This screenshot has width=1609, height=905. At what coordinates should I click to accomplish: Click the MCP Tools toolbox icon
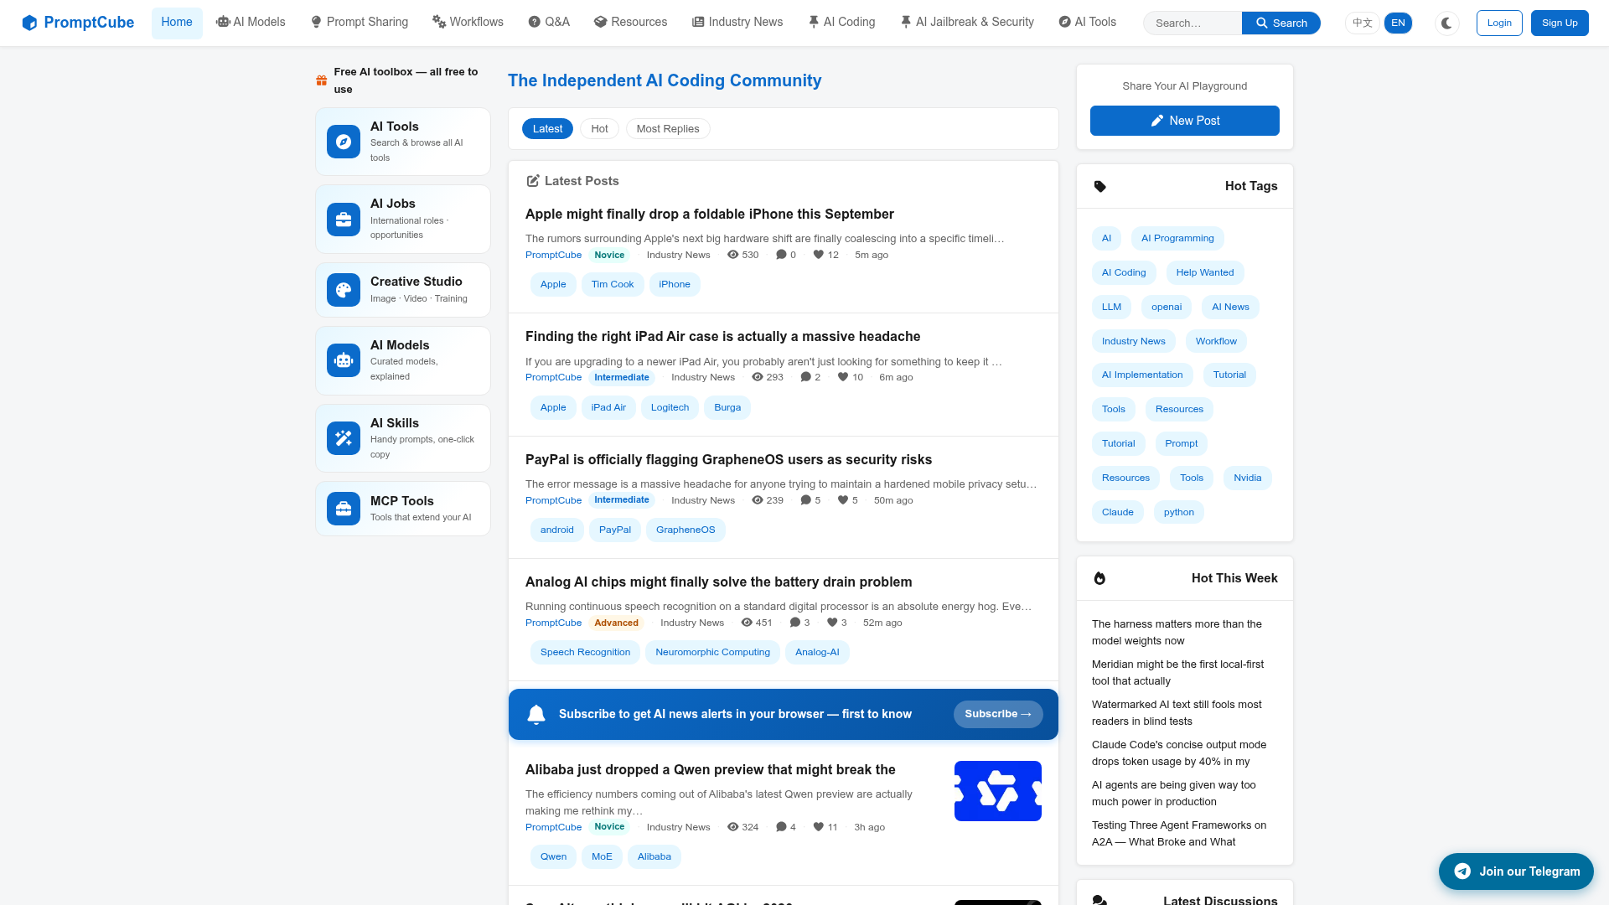(x=344, y=509)
